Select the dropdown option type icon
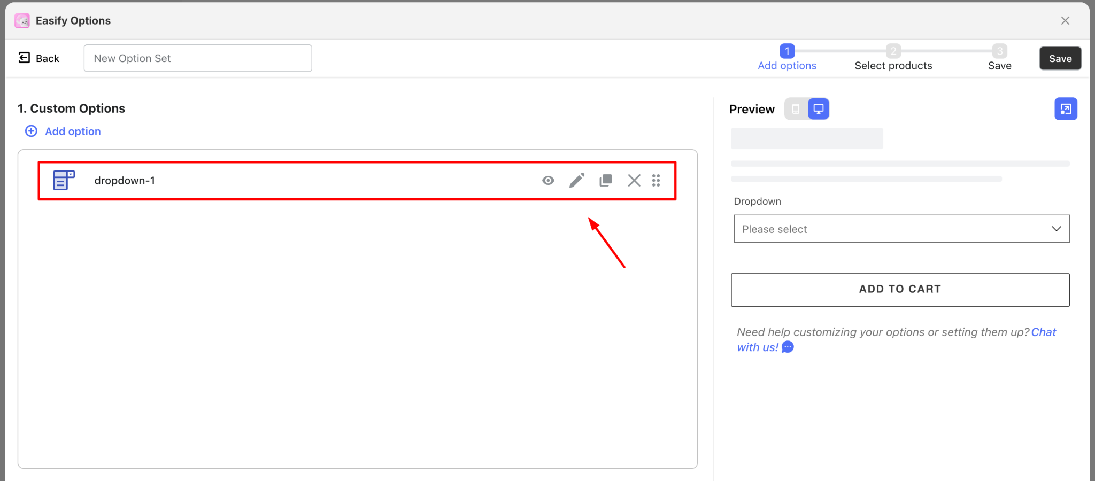 click(x=63, y=181)
